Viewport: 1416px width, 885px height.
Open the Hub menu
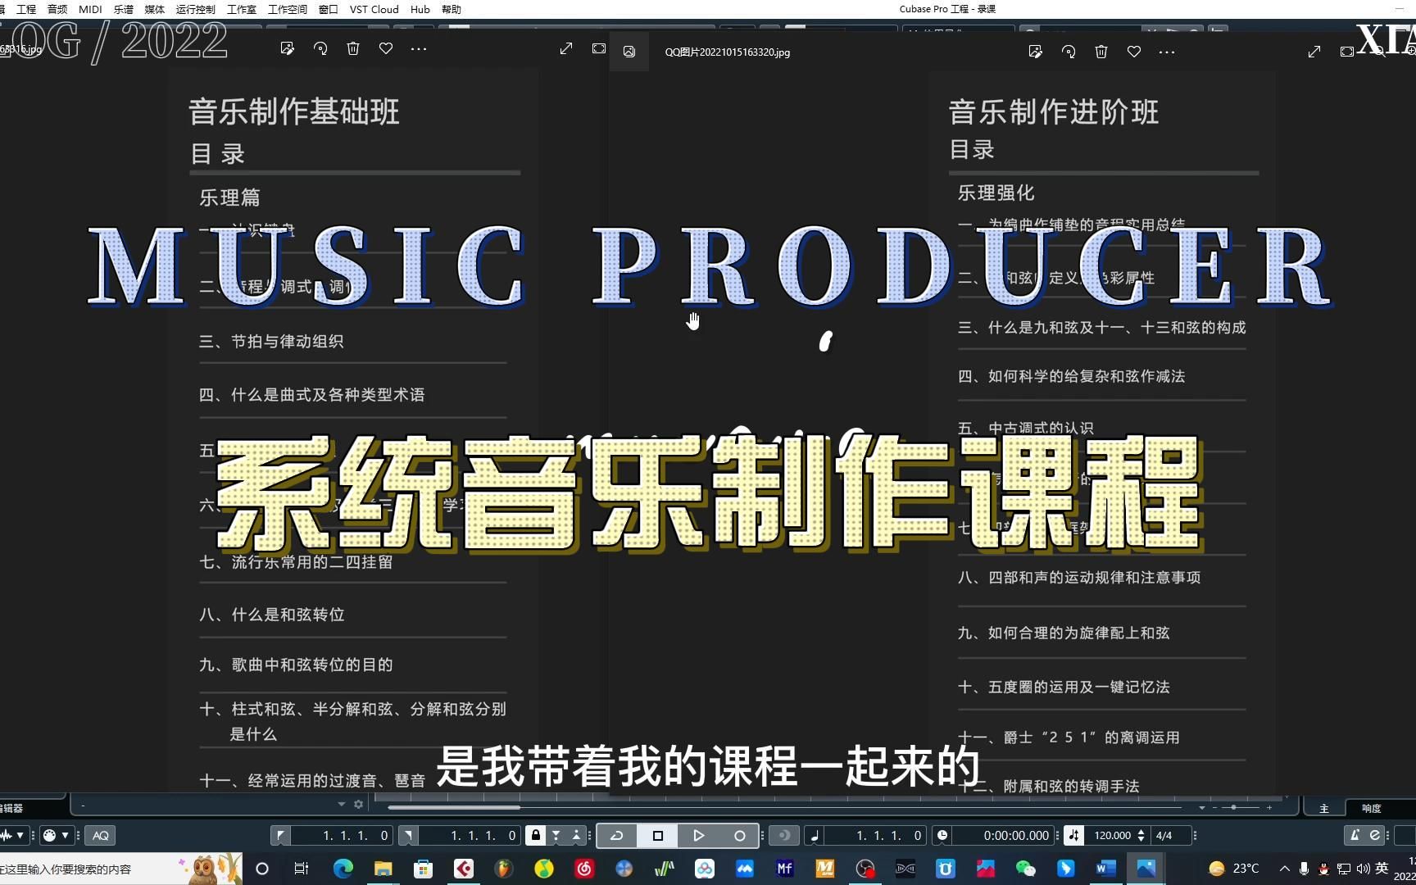420,9
